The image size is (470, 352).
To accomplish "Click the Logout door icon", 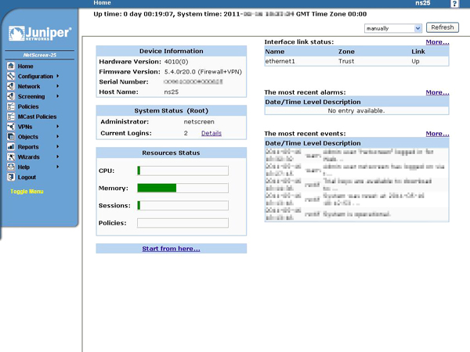I will coord(11,177).
